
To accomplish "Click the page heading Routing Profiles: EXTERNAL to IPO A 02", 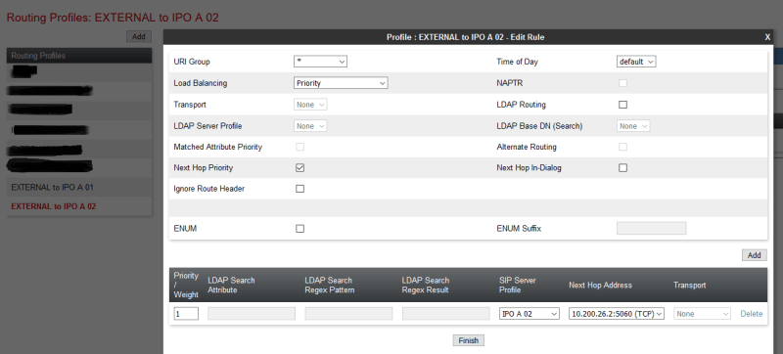I will coord(113,18).
